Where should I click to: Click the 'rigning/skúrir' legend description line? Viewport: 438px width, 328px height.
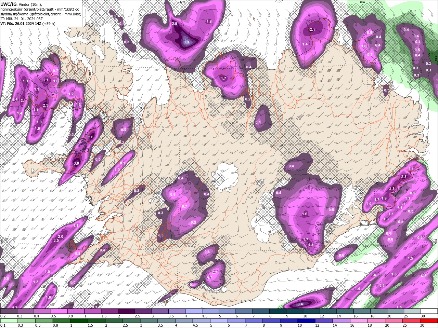click(x=40, y=9)
